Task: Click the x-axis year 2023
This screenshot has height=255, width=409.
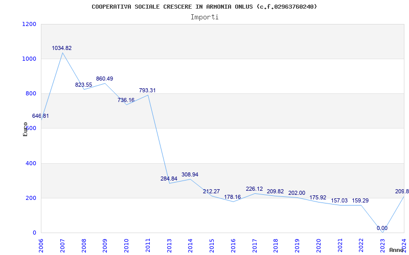Action: click(383, 246)
